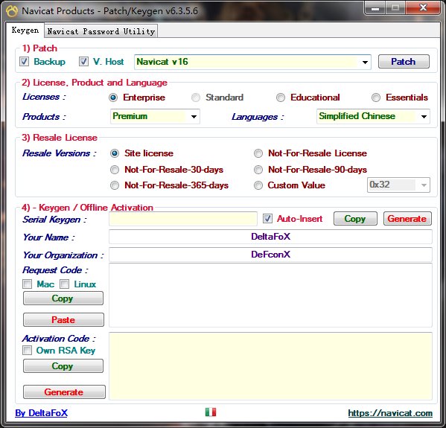Select the Standard license radio button
Viewport: 446px width, 428px height.
196,98
